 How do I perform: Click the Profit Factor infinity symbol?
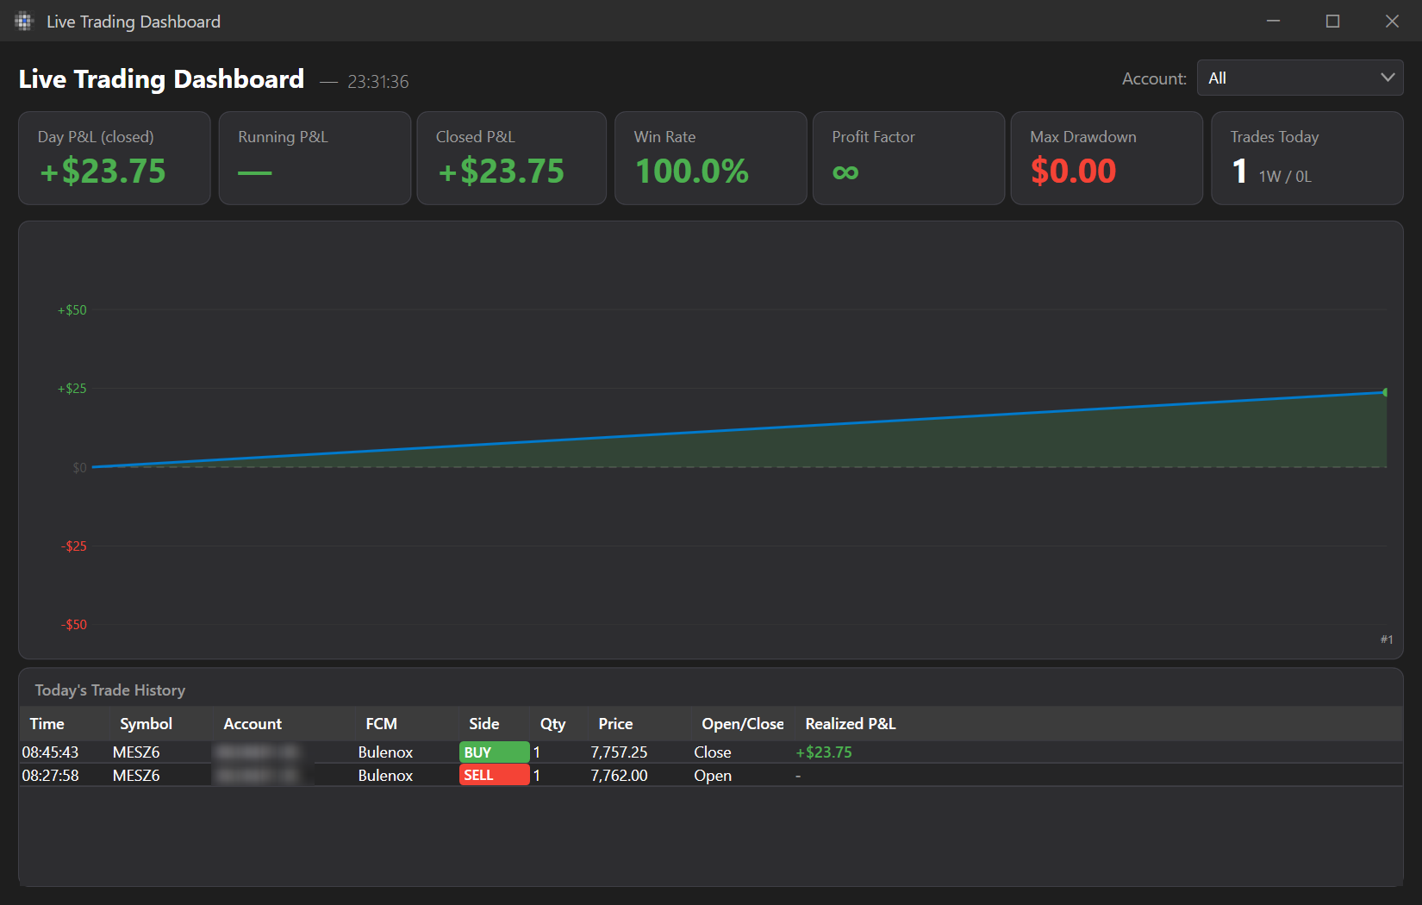point(845,172)
